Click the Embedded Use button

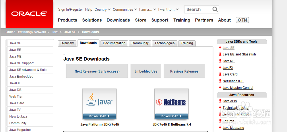pyautogui.click(x=146, y=71)
